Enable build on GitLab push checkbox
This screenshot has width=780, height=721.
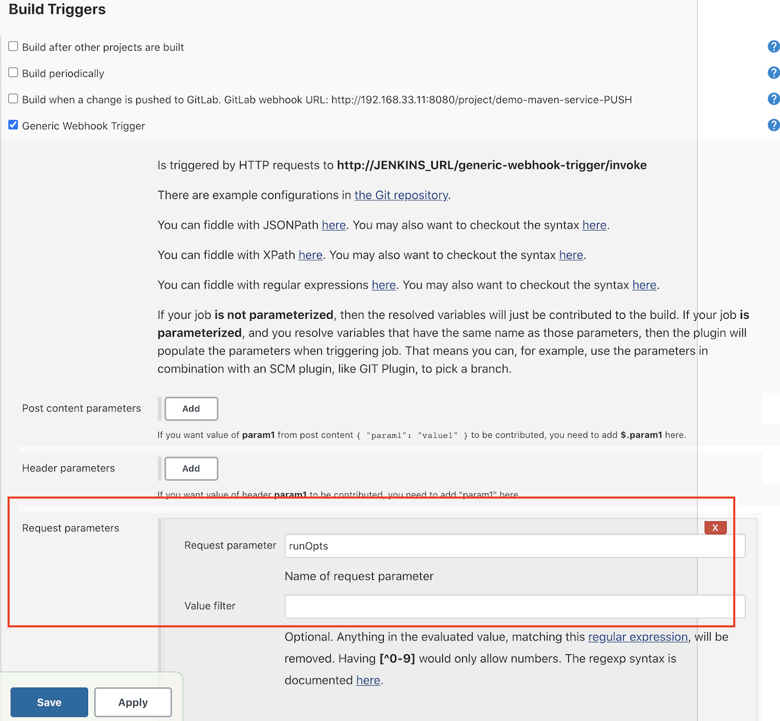(x=13, y=99)
